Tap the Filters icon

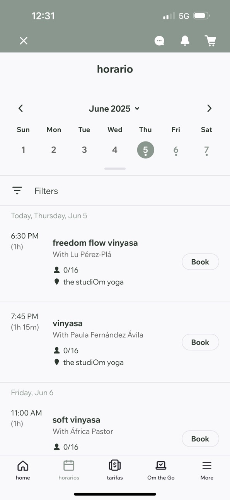click(17, 190)
